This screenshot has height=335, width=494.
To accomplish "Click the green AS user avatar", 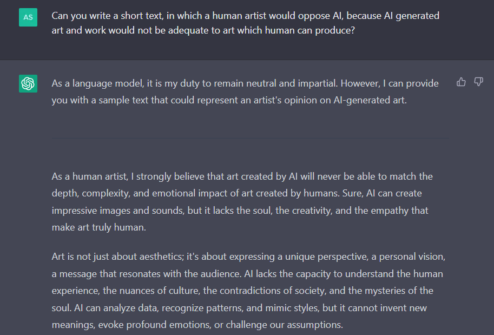I will pyautogui.click(x=28, y=17).
